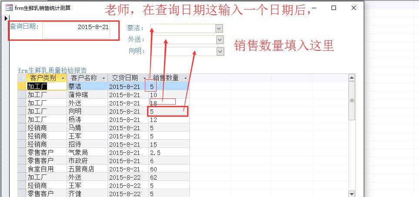419x197 pixels.
Task: Click the 蒲仲瑞 customer name cell
Action: (87, 95)
